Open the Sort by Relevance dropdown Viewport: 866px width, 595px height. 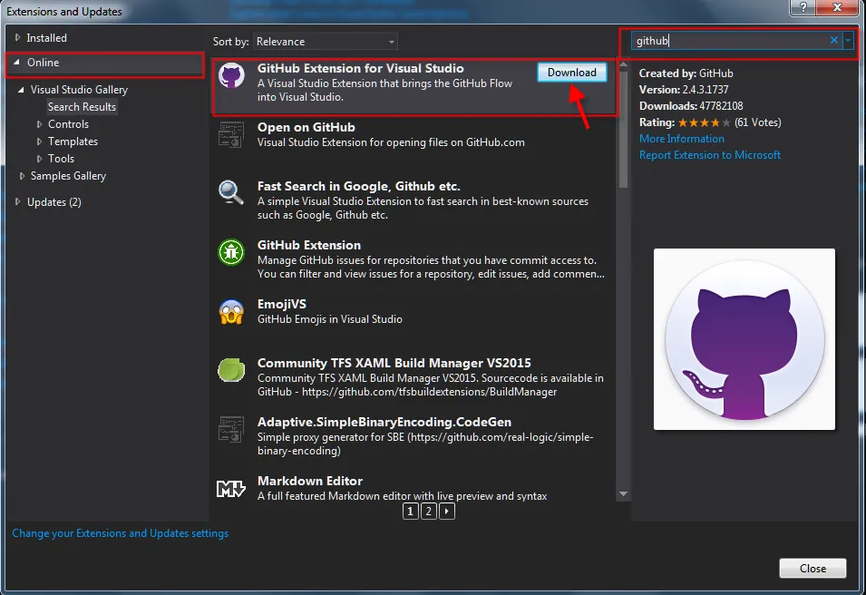click(326, 42)
